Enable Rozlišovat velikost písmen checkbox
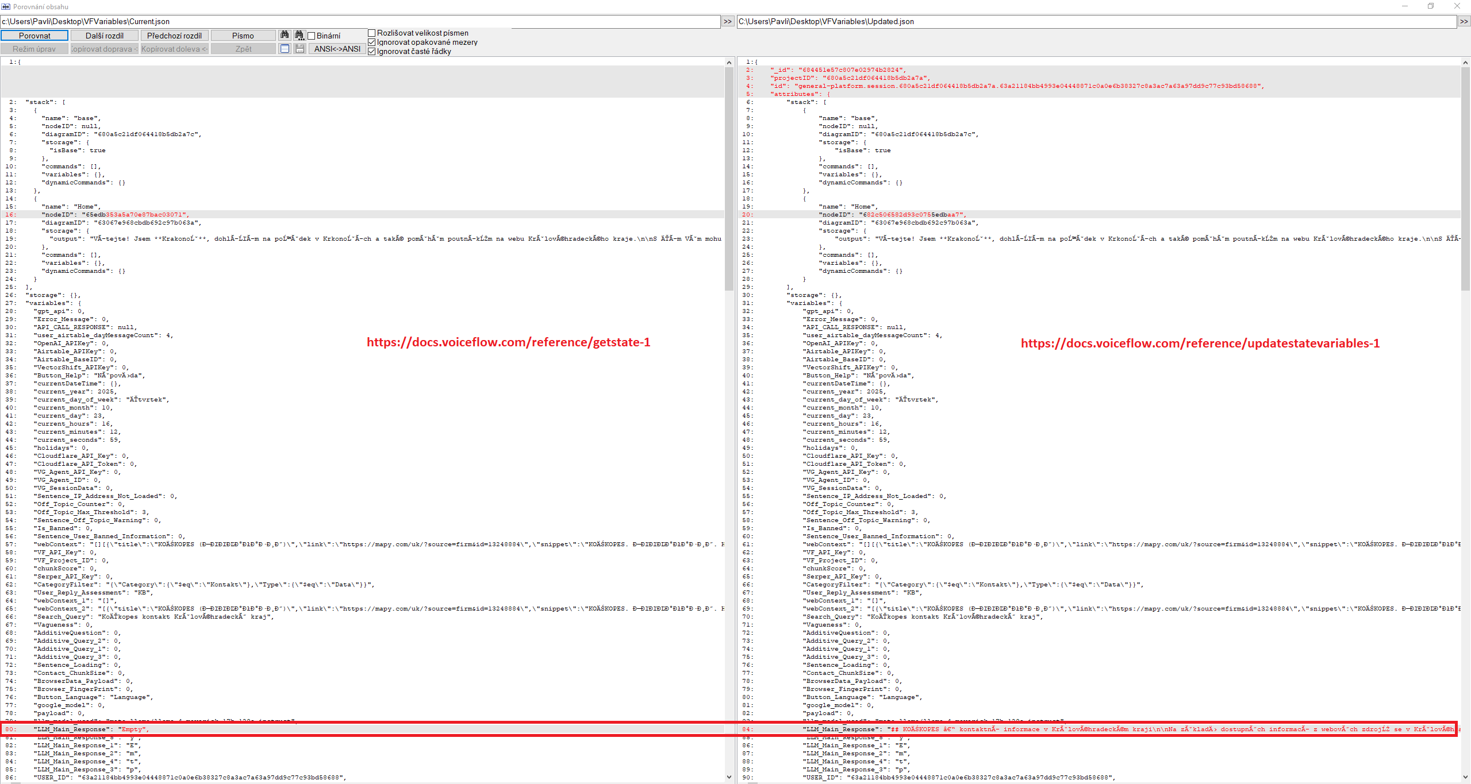The width and height of the screenshot is (1471, 784). point(372,33)
